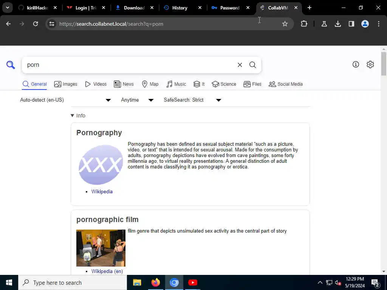Open the search engine info icon
The image size is (387, 290).
pos(356,64)
